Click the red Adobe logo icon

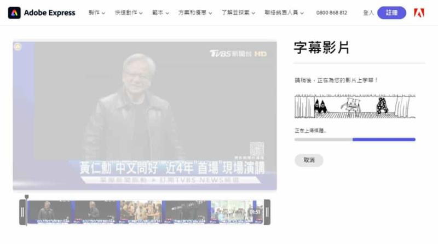(419, 13)
